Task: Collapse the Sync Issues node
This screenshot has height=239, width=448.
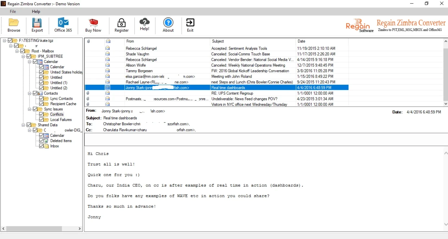Action: (x=30, y=109)
